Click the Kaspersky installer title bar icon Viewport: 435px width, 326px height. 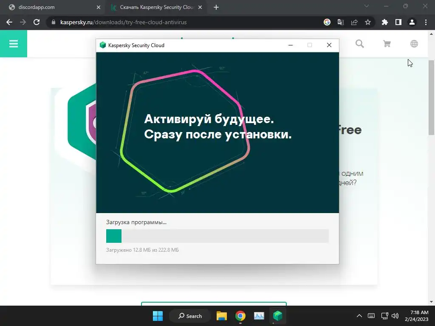click(x=103, y=45)
